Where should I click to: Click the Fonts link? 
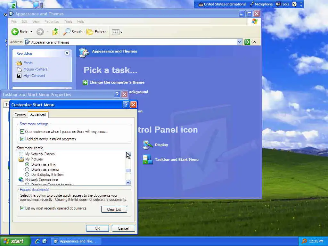click(x=28, y=63)
